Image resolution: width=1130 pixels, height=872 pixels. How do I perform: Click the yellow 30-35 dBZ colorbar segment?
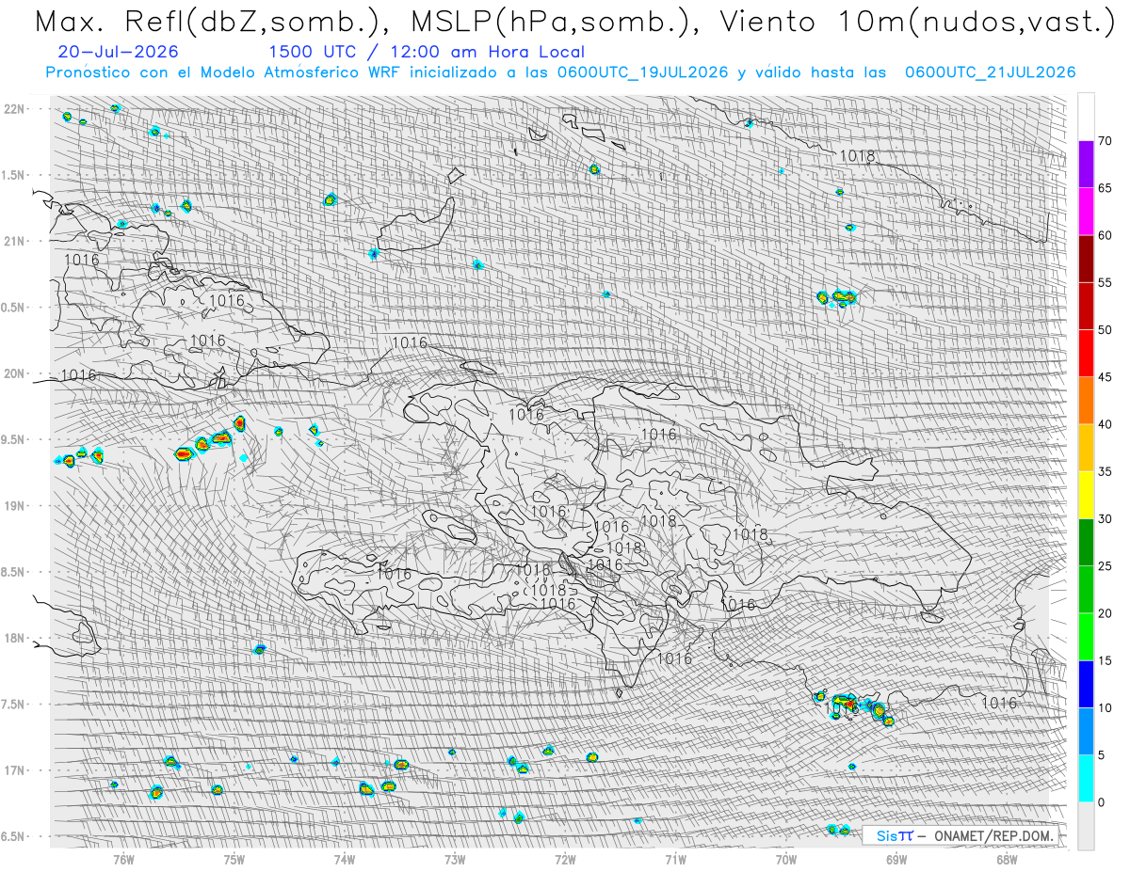coord(1087,495)
